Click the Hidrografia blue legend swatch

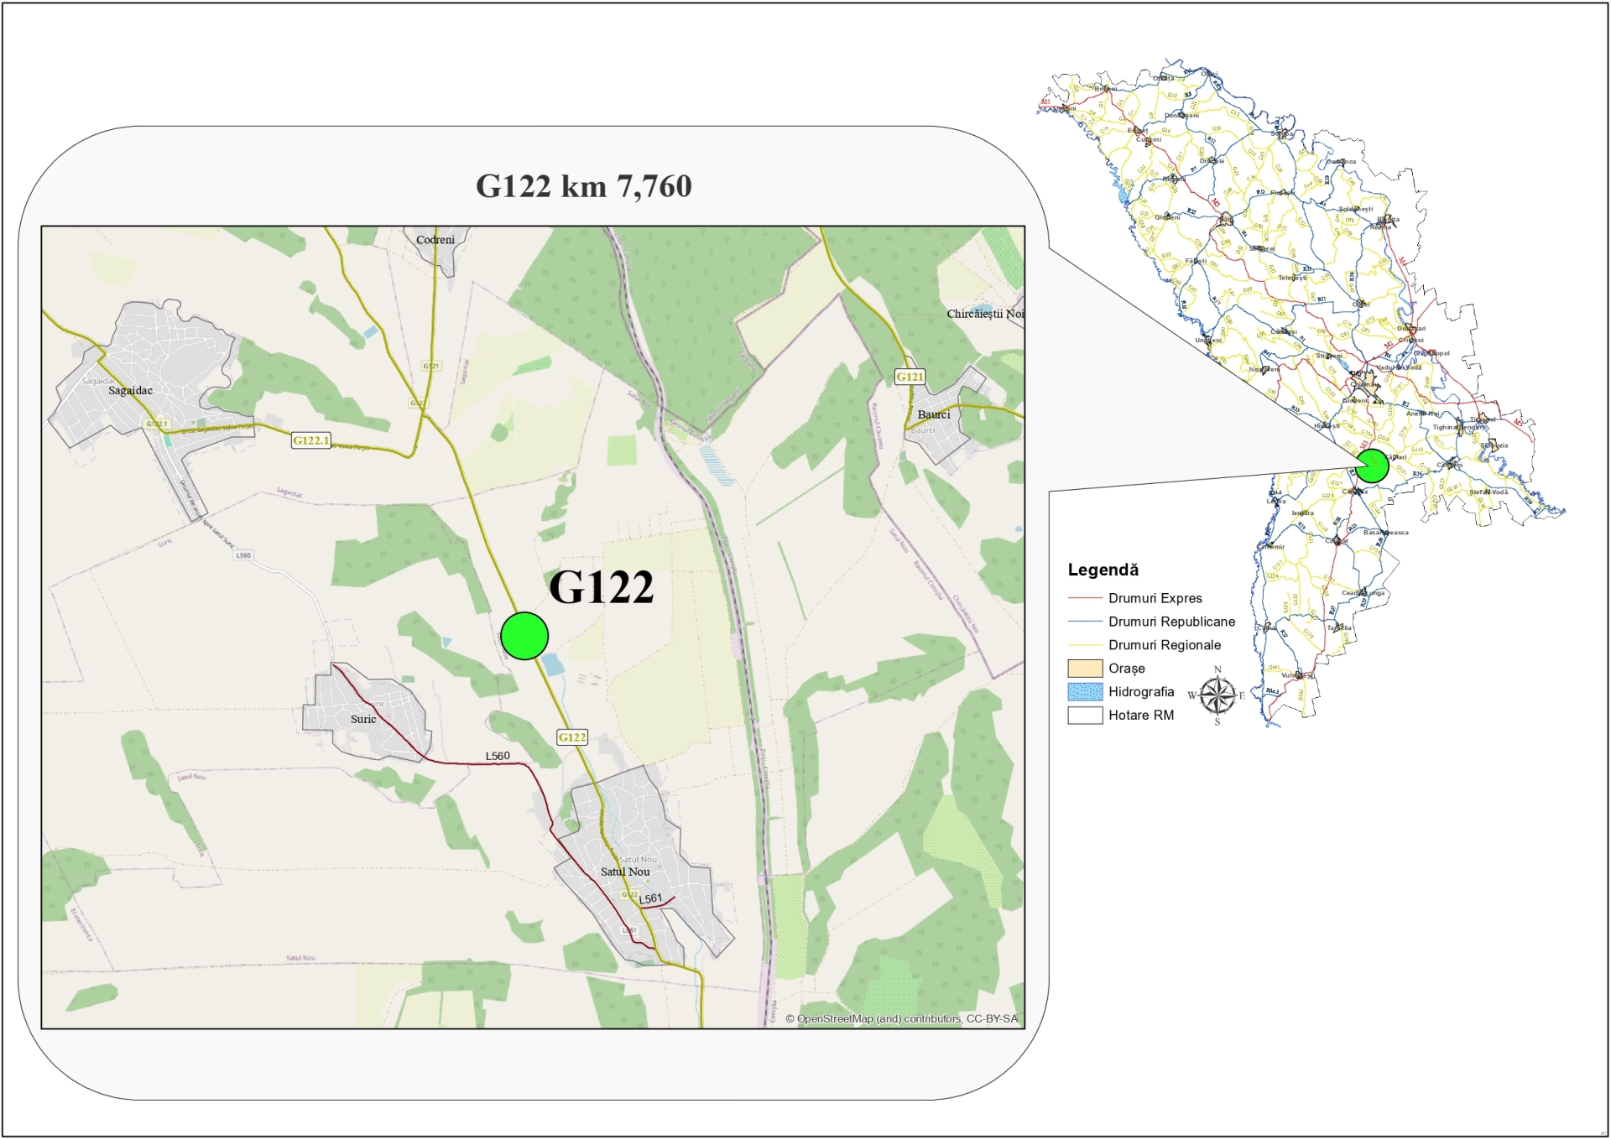1084,692
